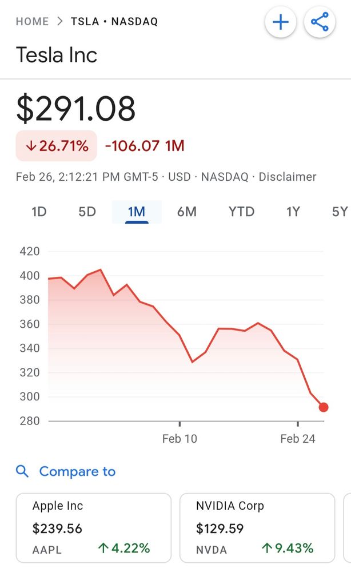Click the Compare to label
The width and height of the screenshot is (351, 572).
(78, 471)
